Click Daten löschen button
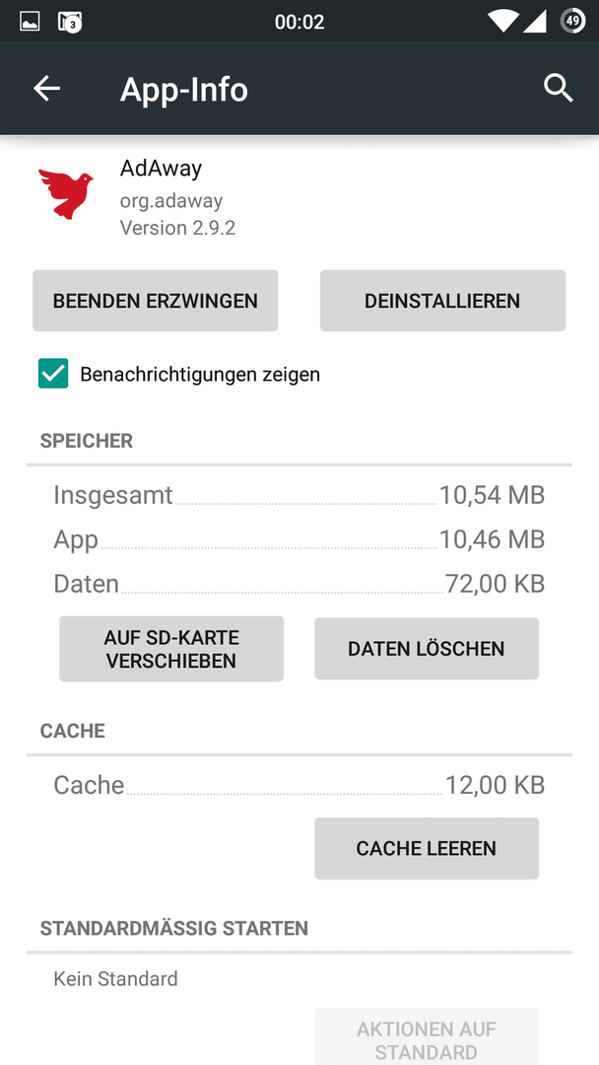 click(x=426, y=649)
